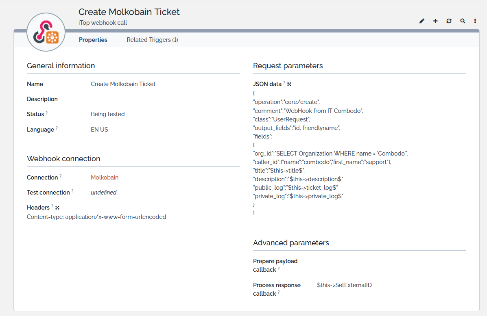Open the three-dots more actions menu

pyautogui.click(x=475, y=21)
